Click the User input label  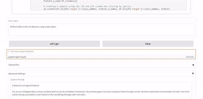click(13, 21)
